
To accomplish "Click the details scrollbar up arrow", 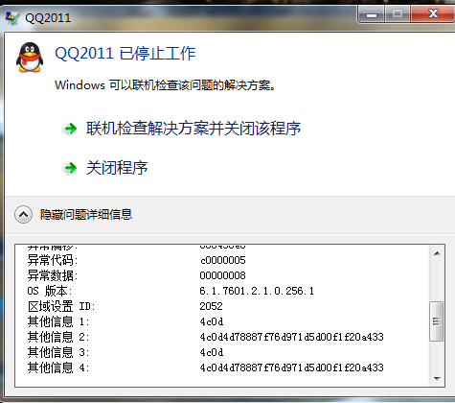I will point(437,253).
